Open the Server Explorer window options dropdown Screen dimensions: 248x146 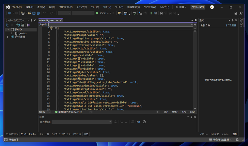(x=28, y=20)
